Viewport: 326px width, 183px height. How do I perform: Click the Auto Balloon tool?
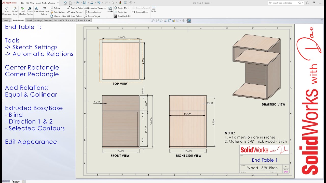click(x=58, y=12)
